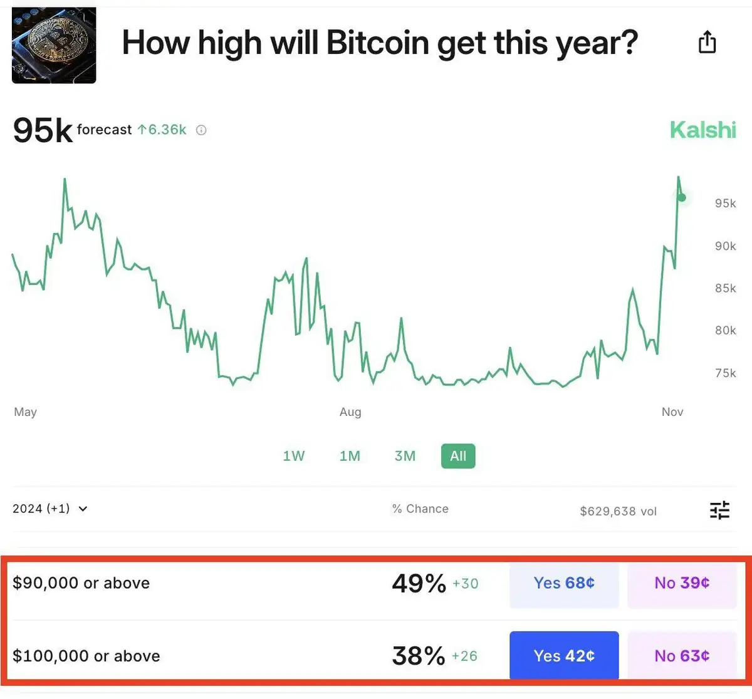Image resolution: width=752 pixels, height=699 pixels.
Task: Select the All time range
Action: click(x=458, y=456)
